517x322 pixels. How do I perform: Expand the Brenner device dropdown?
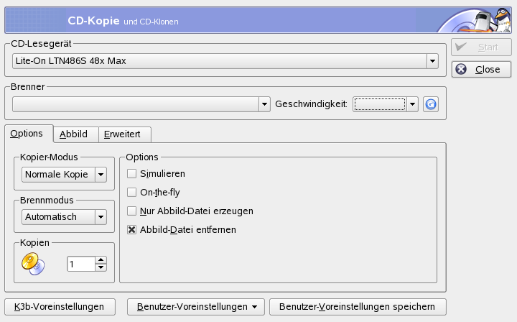[x=264, y=104]
